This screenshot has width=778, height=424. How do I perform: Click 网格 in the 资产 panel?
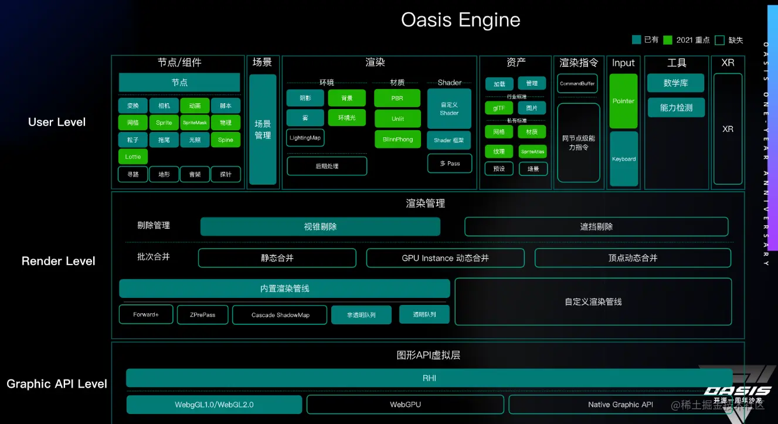click(500, 132)
